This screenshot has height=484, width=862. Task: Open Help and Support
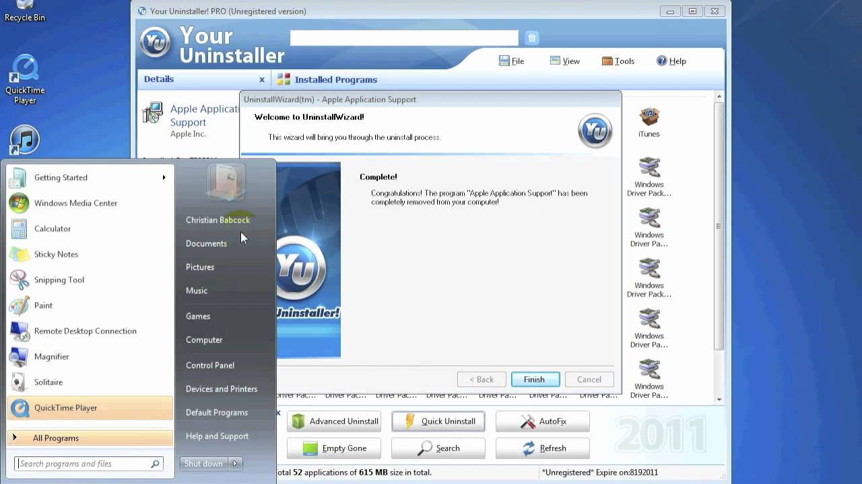(217, 436)
